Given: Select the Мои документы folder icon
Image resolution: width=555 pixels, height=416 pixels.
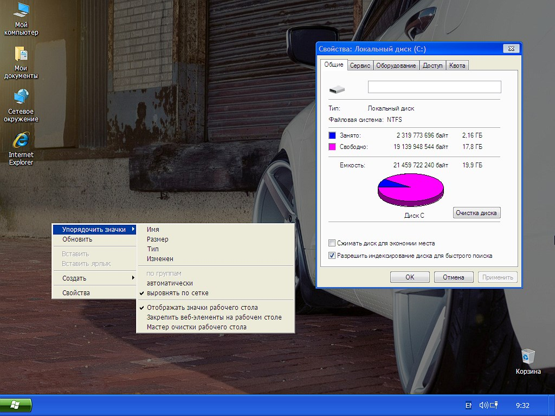Looking at the screenshot, I should (21, 54).
